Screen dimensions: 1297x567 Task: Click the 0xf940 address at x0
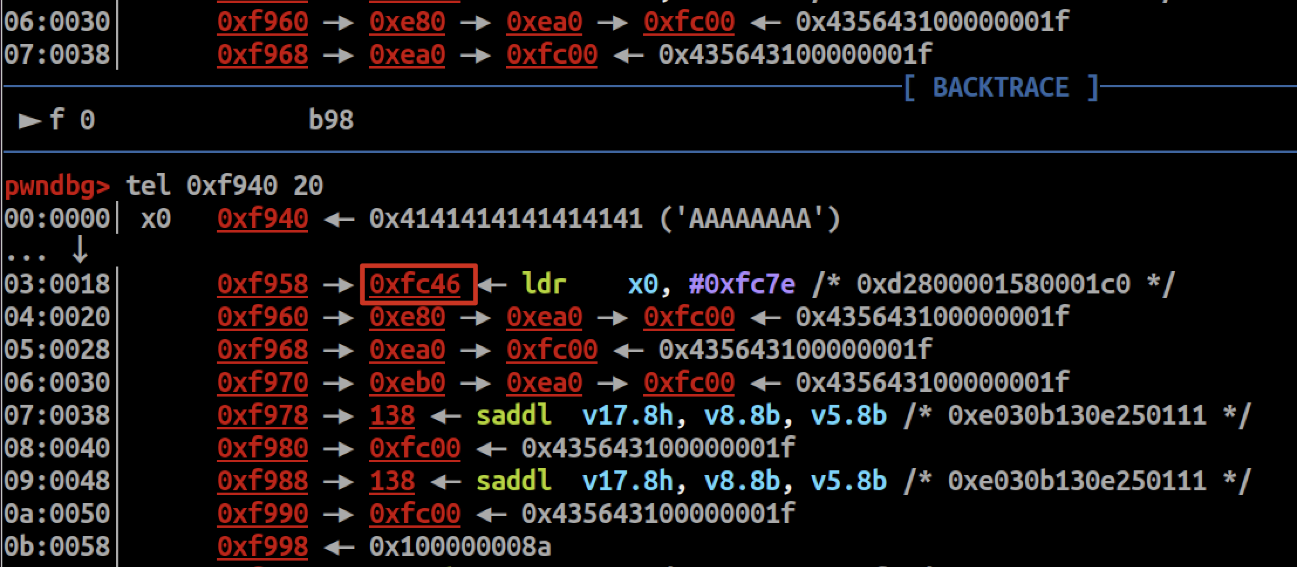point(262,219)
